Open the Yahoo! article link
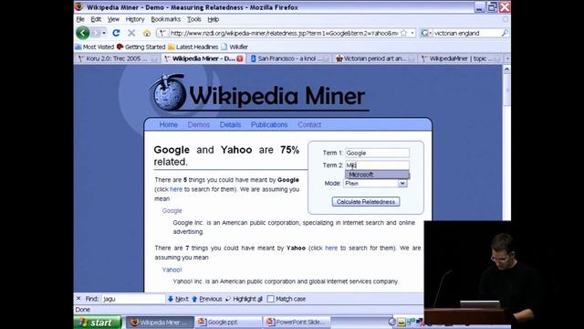 pos(172,270)
